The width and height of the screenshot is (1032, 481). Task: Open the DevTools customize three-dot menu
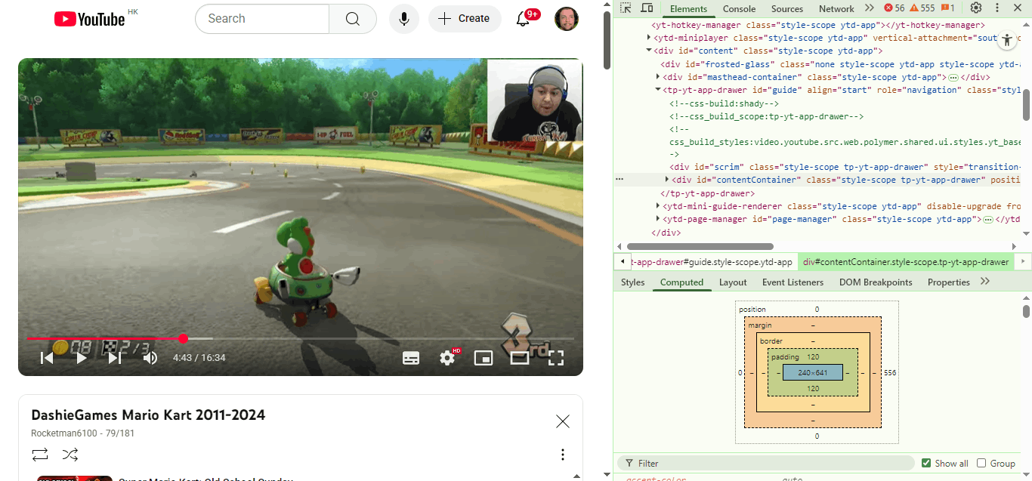pos(997,8)
